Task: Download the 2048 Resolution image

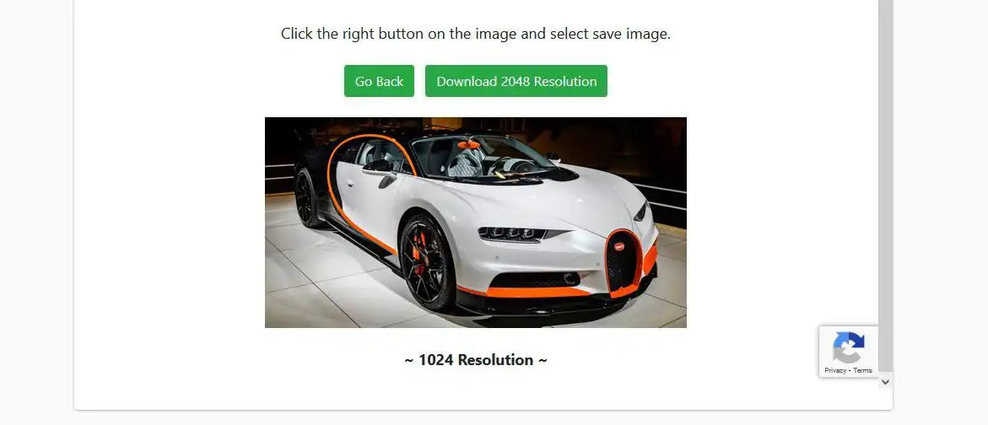Action: pyautogui.click(x=516, y=81)
